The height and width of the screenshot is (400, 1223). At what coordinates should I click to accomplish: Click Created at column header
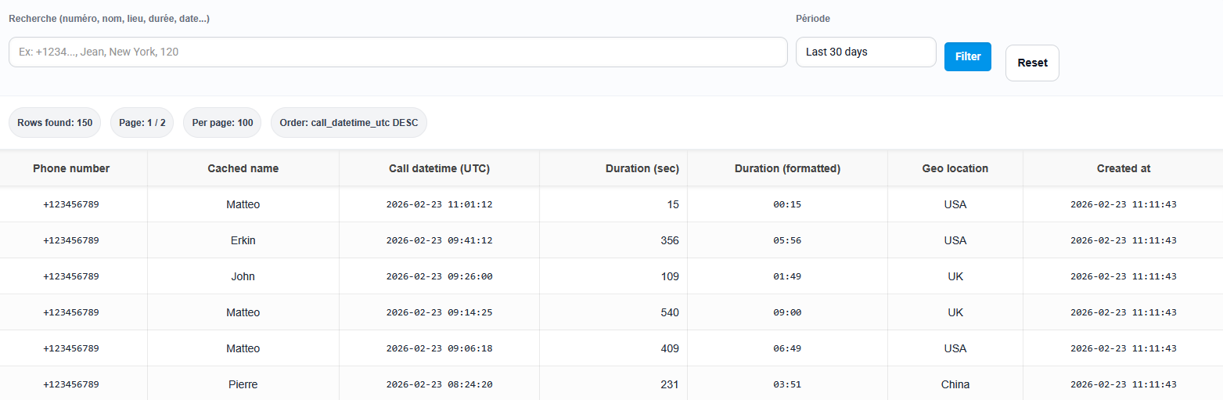tap(1123, 168)
